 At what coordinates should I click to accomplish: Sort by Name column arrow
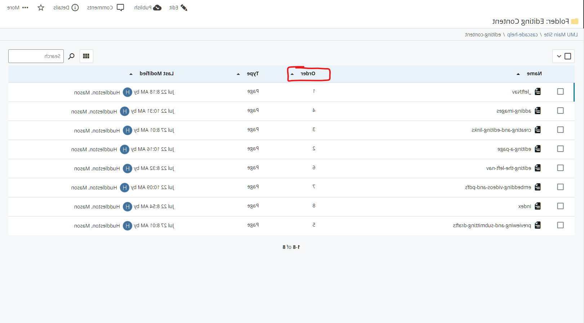pos(518,74)
